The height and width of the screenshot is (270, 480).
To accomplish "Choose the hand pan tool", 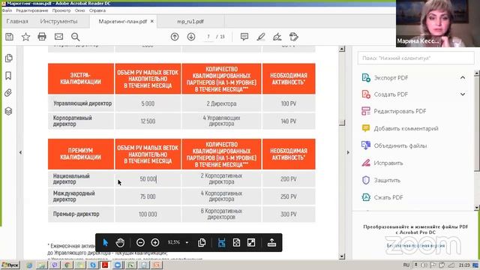I will 120,243.
